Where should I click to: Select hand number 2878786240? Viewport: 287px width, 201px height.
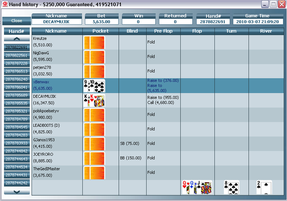coord(17,79)
